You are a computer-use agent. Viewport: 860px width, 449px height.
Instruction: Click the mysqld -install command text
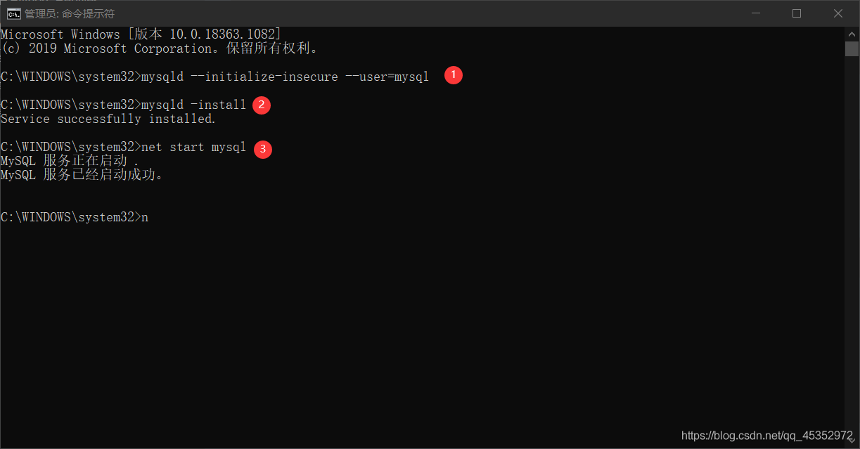click(x=193, y=105)
